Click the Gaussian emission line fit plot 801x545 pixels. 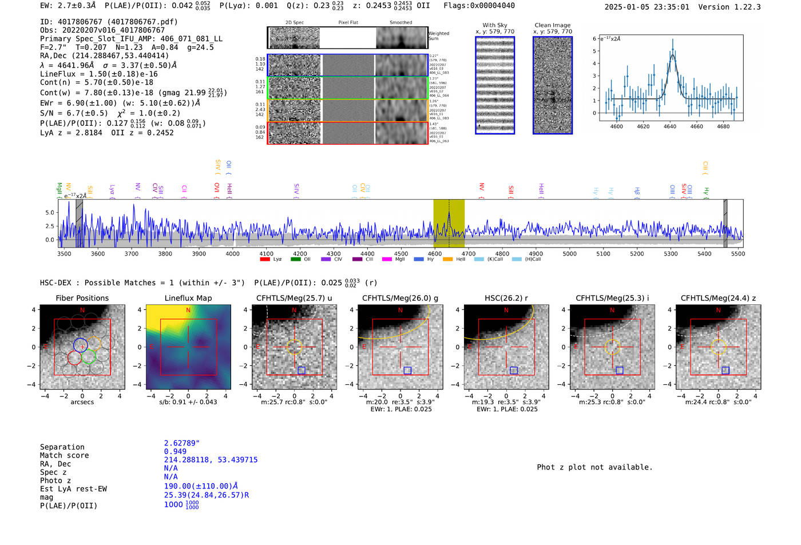pyautogui.click(x=671, y=78)
